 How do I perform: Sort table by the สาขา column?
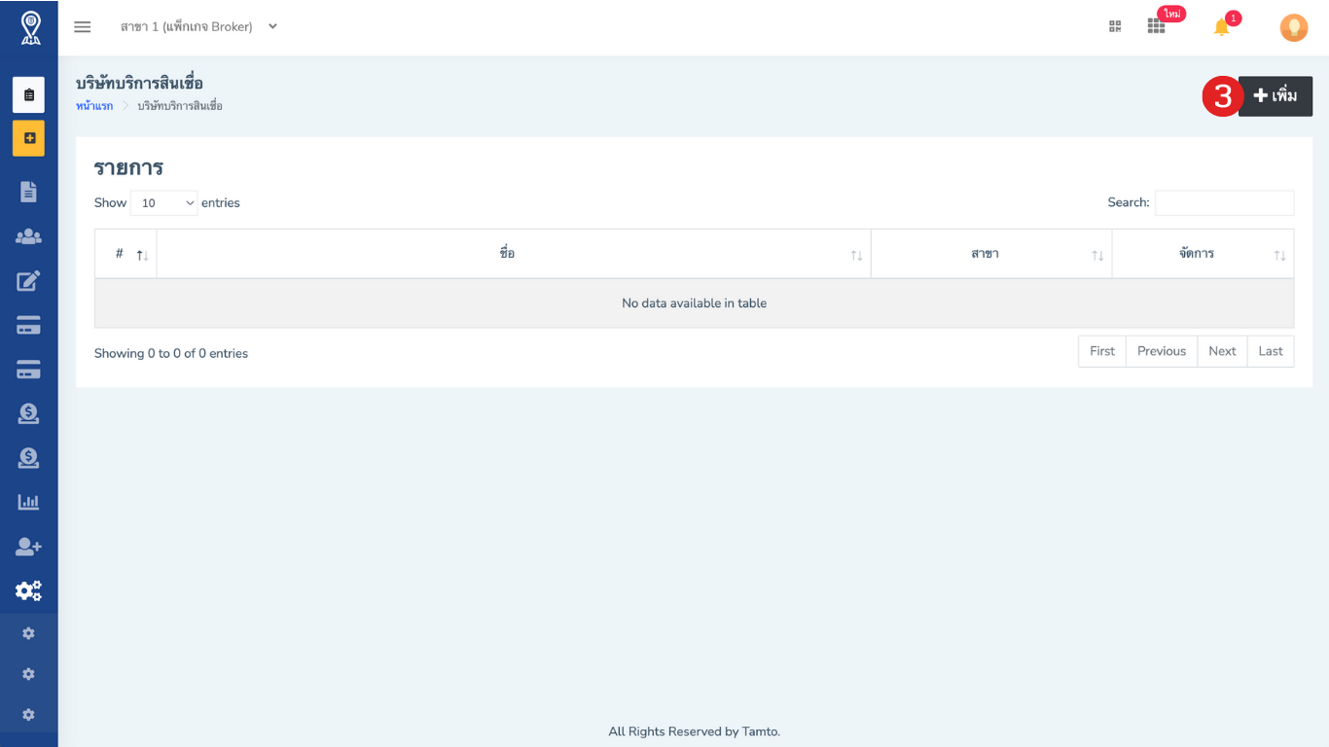point(991,254)
